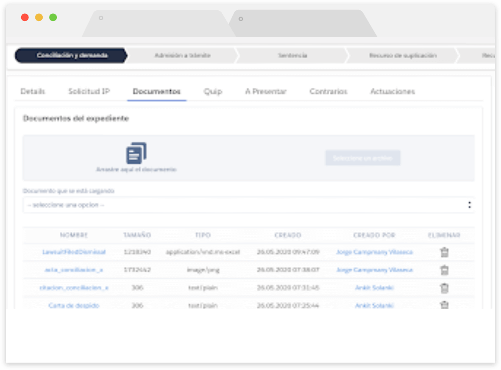This screenshot has width=501, height=370.
Task: Click the 'Arrastre aquí el documento' drop area text
Action: point(136,169)
